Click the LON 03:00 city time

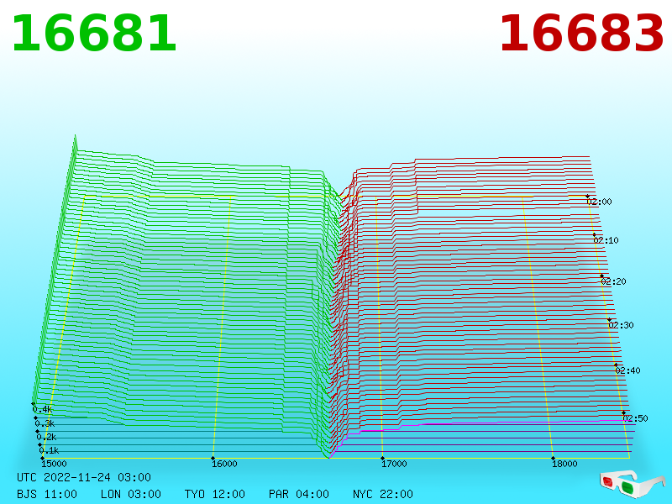point(131,494)
